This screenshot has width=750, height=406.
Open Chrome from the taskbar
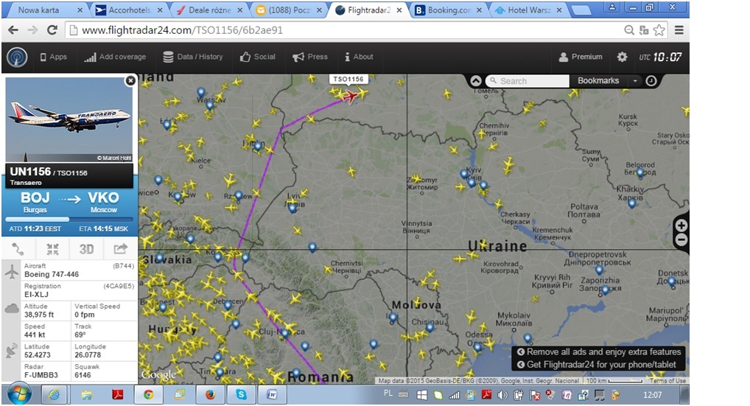coord(149,394)
